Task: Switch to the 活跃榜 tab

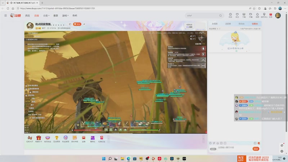Action: tap(228, 24)
